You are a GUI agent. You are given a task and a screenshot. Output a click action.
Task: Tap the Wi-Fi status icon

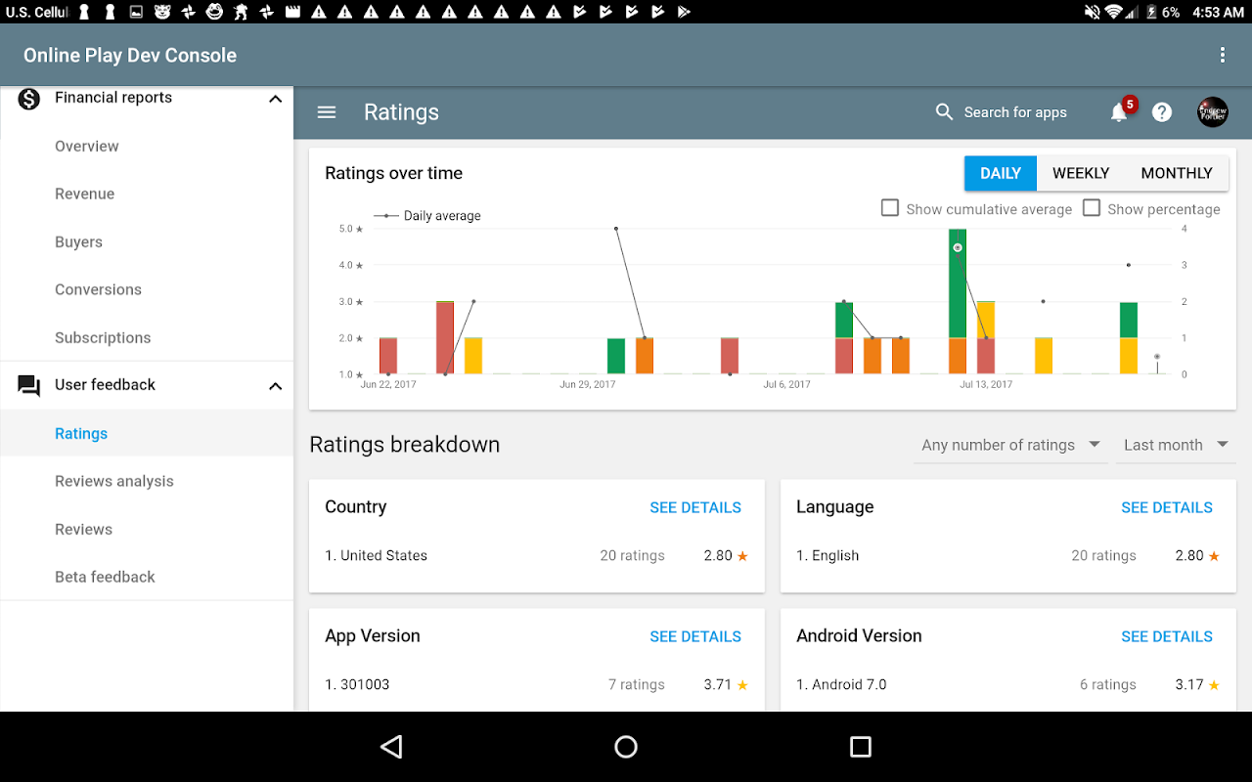click(x=1114, y=12)
